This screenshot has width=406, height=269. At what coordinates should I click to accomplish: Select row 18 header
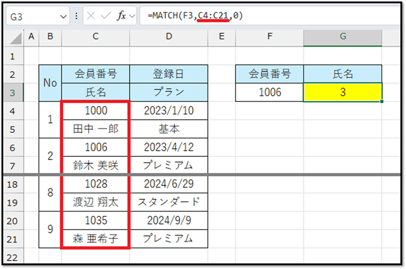click(12, 184)
